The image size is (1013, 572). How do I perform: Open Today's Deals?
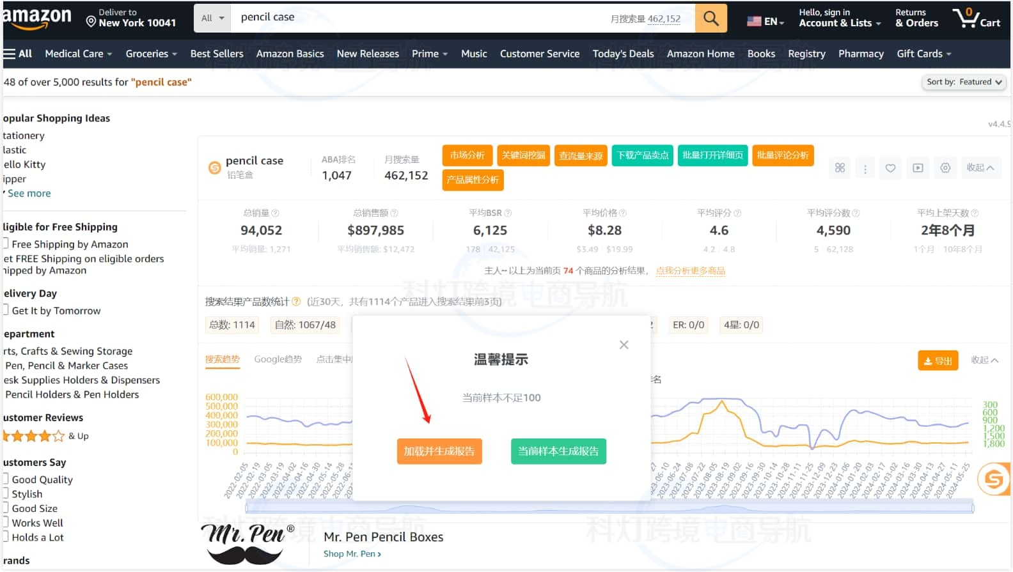(623, 54)
